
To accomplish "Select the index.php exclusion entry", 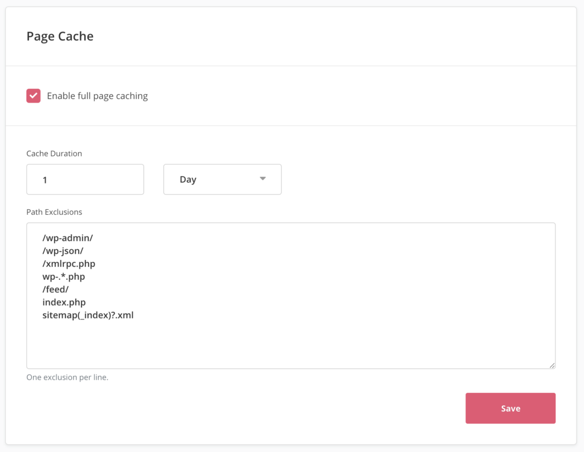I will point(64,302).
